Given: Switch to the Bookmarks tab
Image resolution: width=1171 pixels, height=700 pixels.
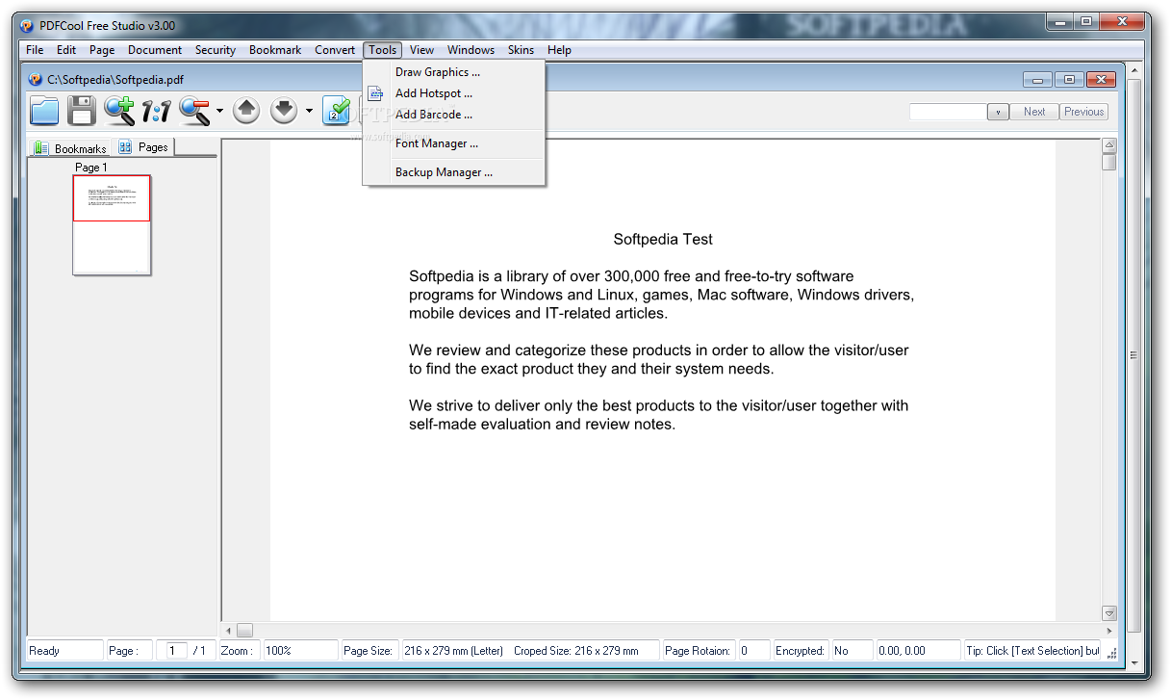Looking at the screenshot, I should click(x=70, y=148).
